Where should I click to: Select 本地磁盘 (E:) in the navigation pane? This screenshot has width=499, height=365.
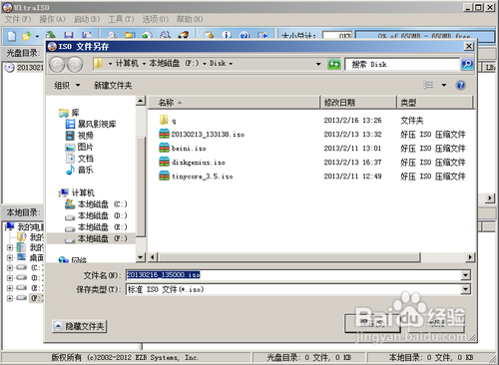(96, 227)
